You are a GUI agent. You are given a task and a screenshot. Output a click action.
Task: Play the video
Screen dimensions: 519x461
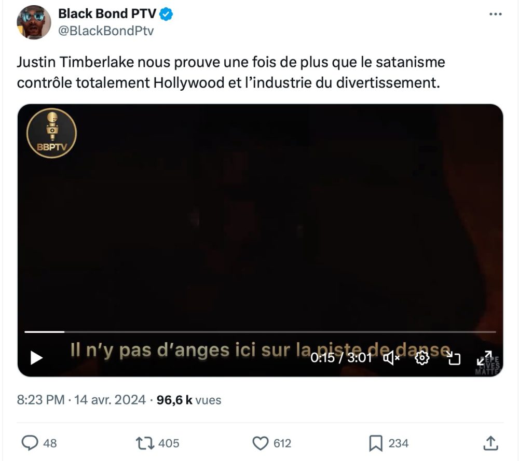(36, 358)
